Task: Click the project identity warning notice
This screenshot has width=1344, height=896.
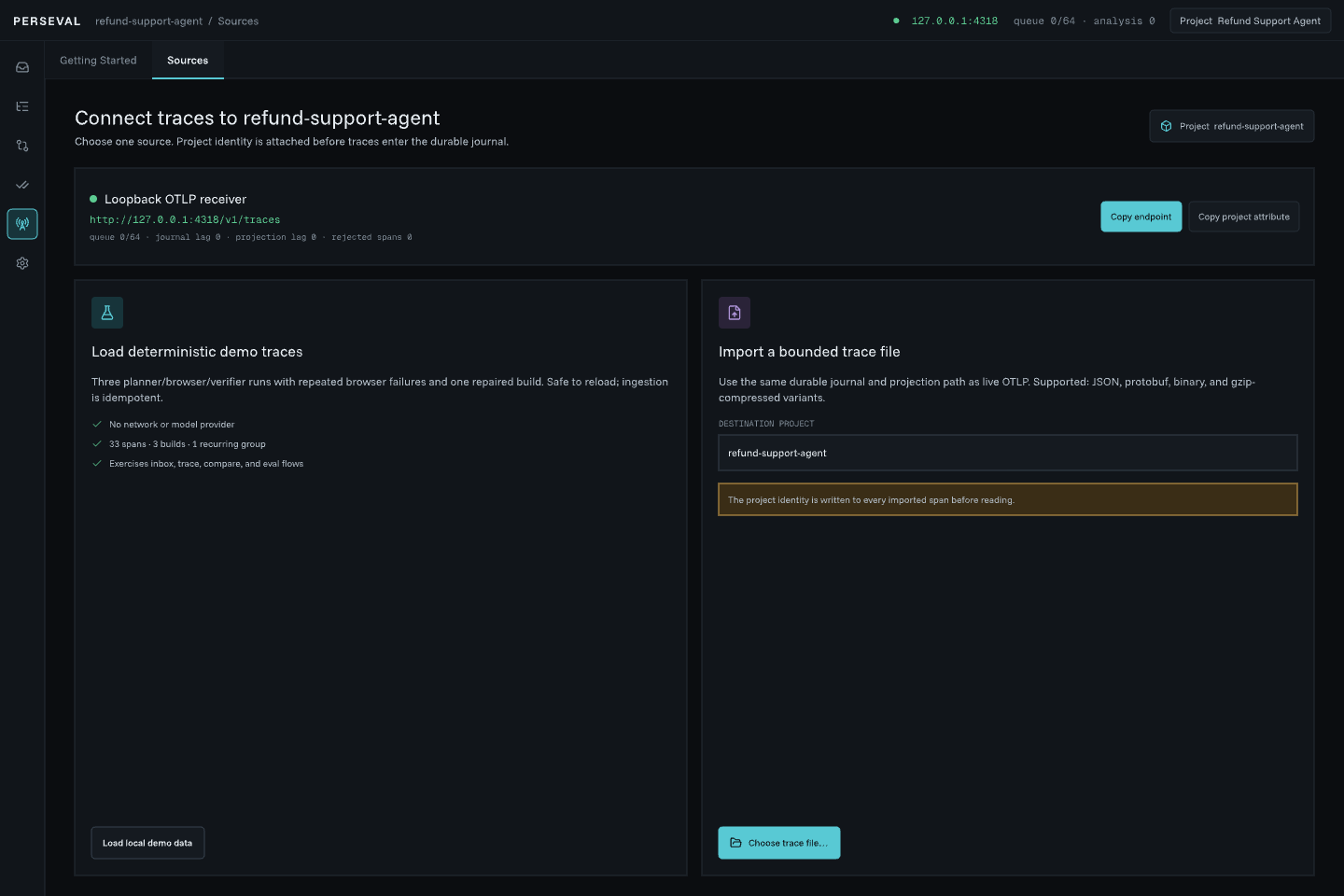Action: click(1008, 499)
